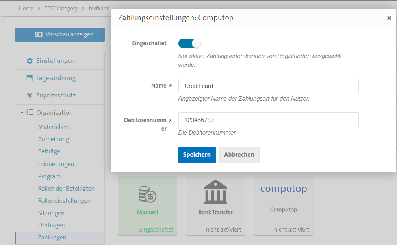Open the TEST Category breadcrumb
This screenshot has width=397, height=245.
click(x=61, y=8)
